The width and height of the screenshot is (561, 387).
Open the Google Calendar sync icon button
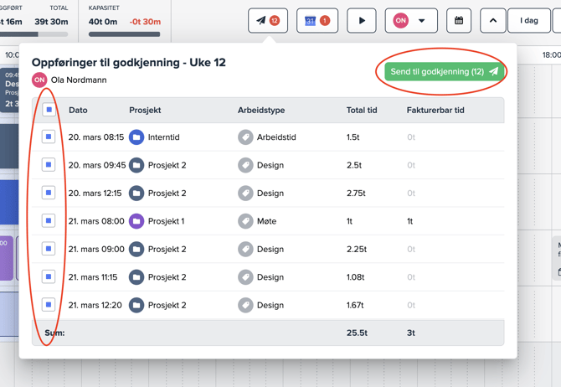(x=317, y=21)
